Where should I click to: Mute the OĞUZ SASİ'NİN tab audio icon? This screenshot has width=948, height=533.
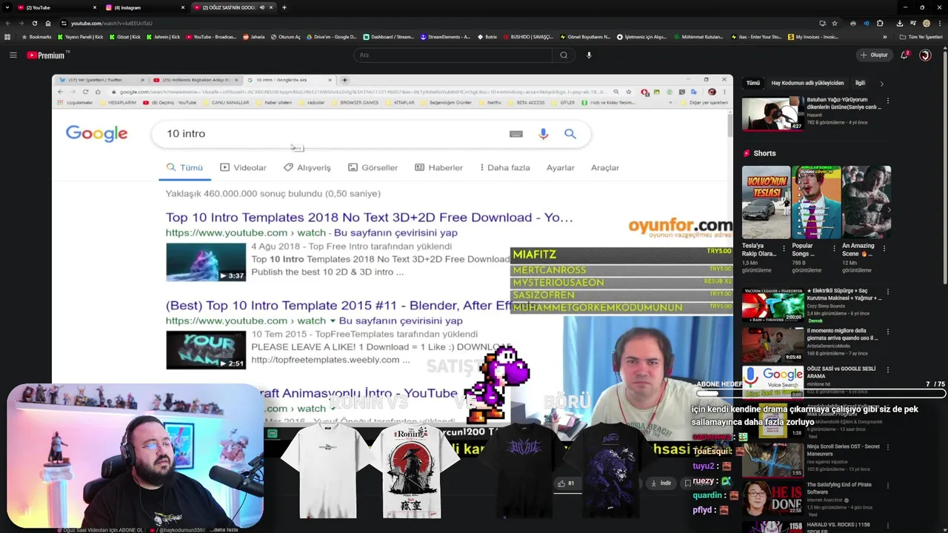(x=261, y=7)
